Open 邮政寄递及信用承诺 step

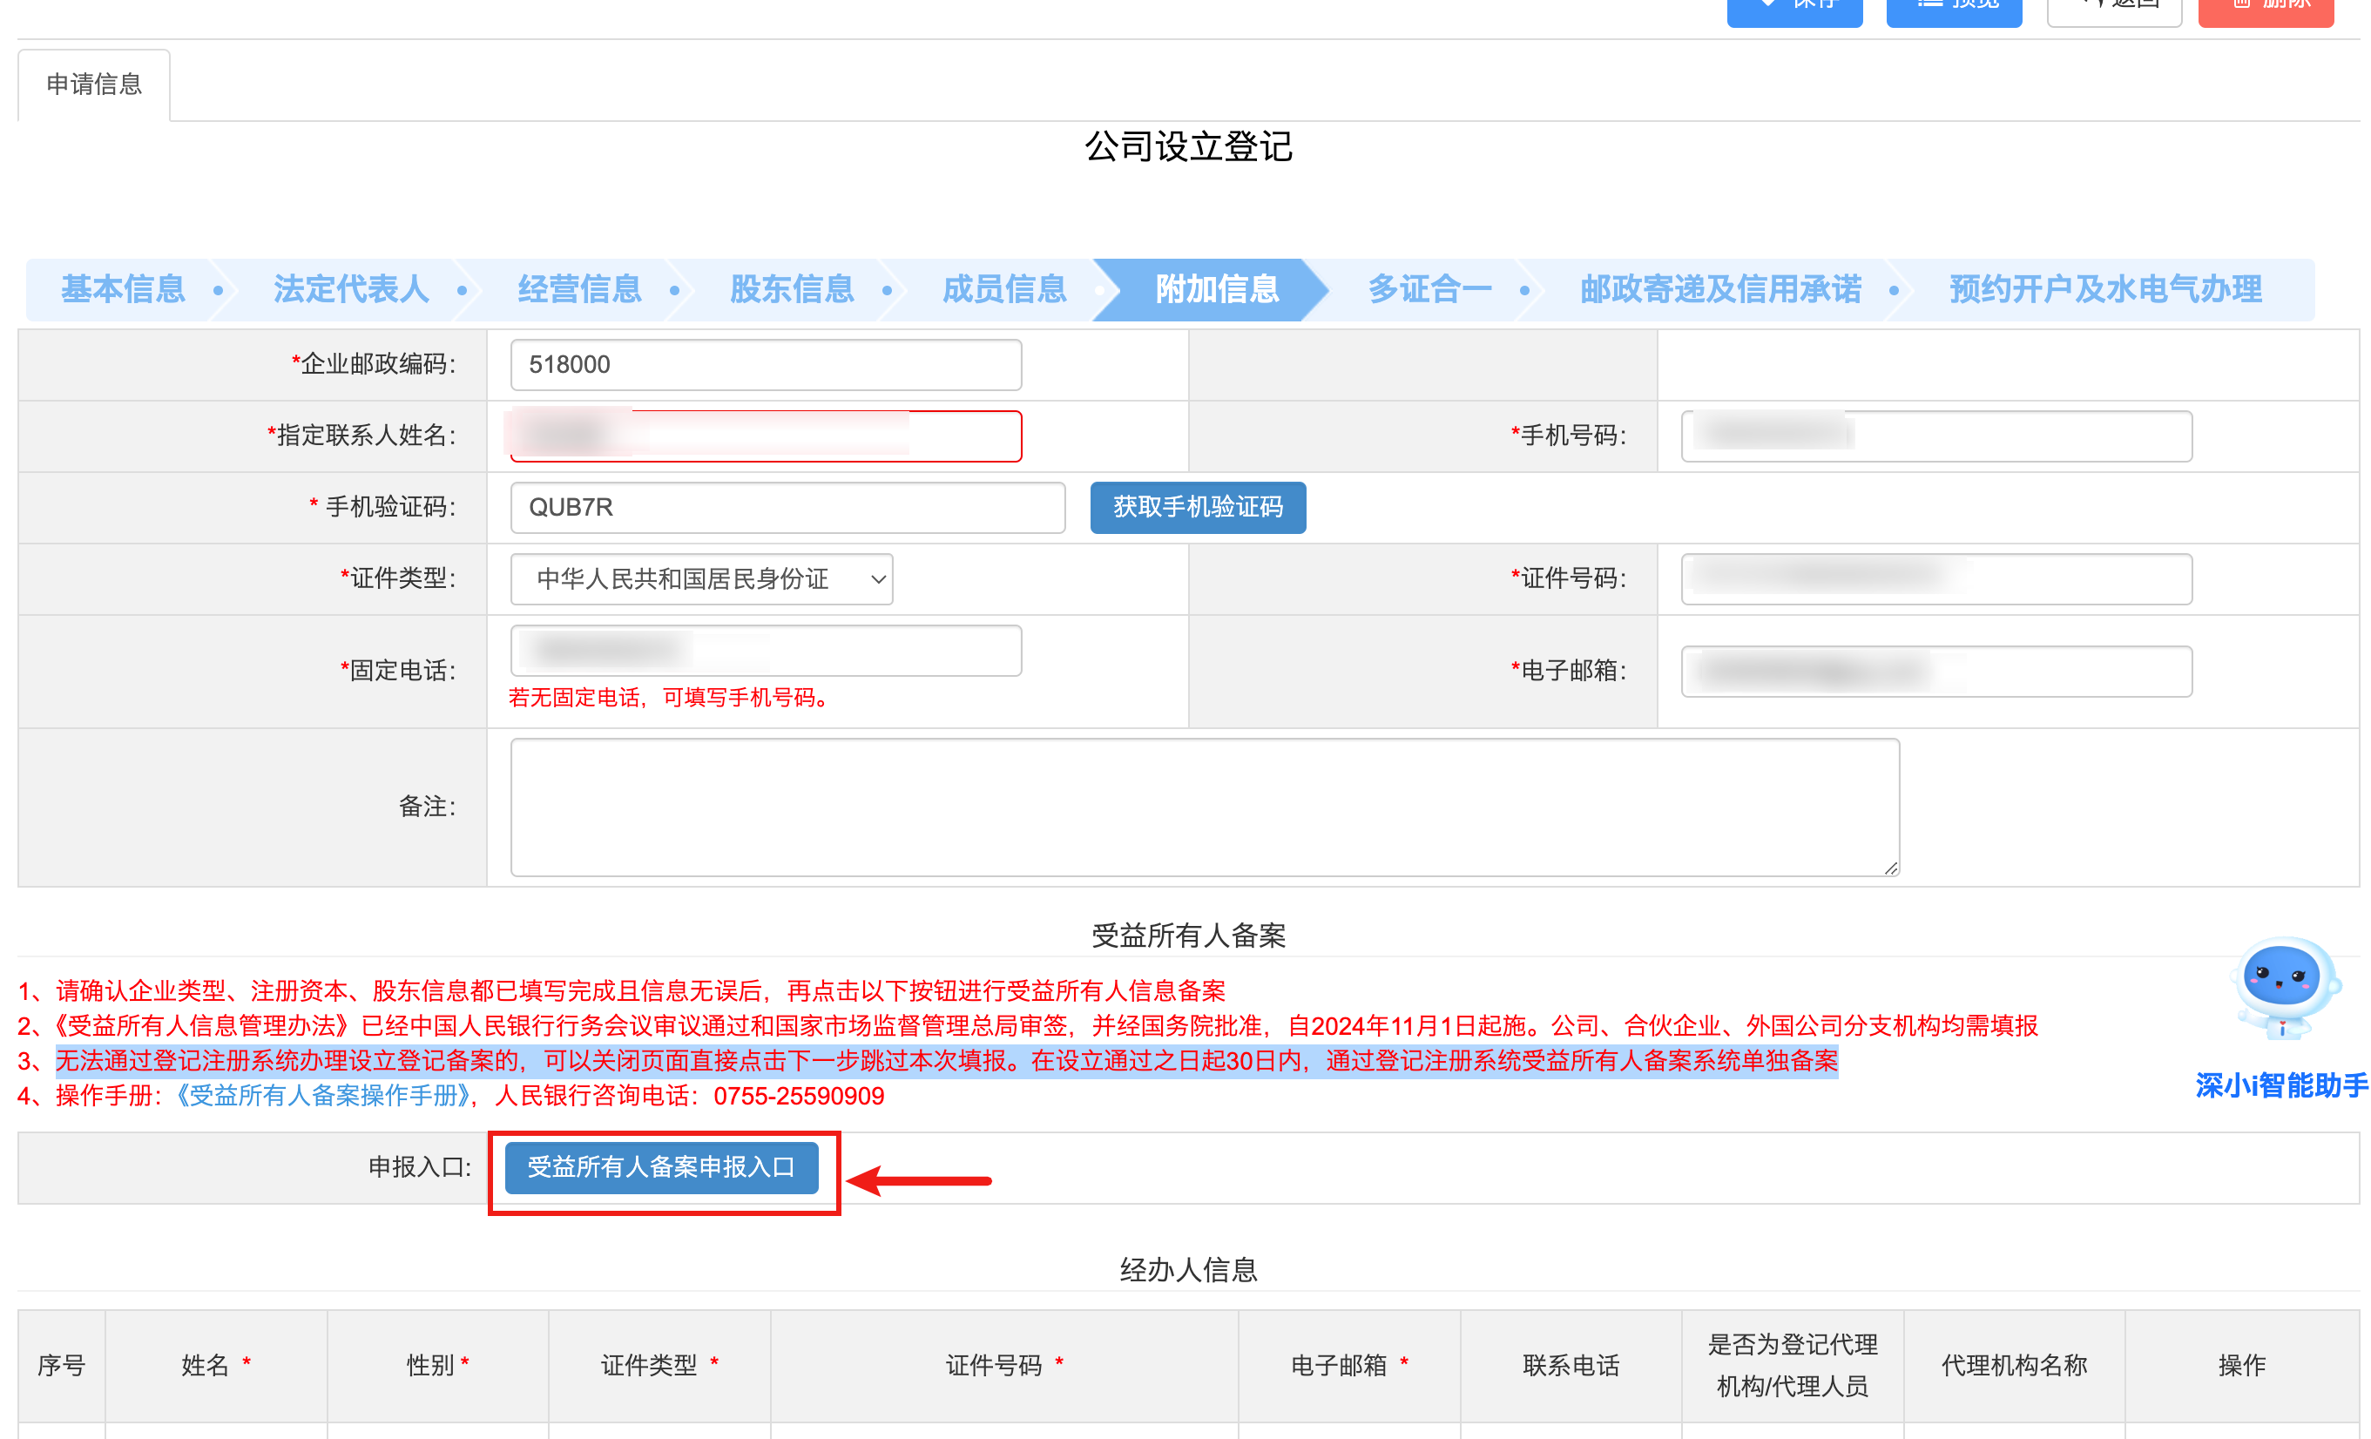coord(1720,289)
